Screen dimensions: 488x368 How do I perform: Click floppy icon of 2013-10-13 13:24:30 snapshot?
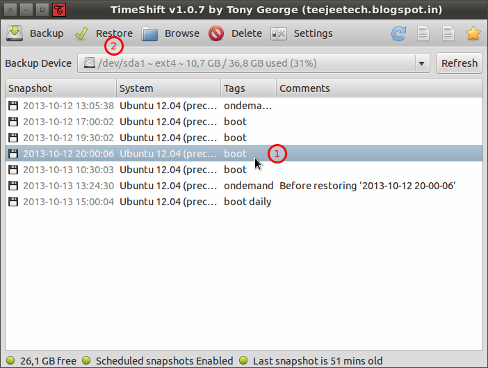coord(13,186)
